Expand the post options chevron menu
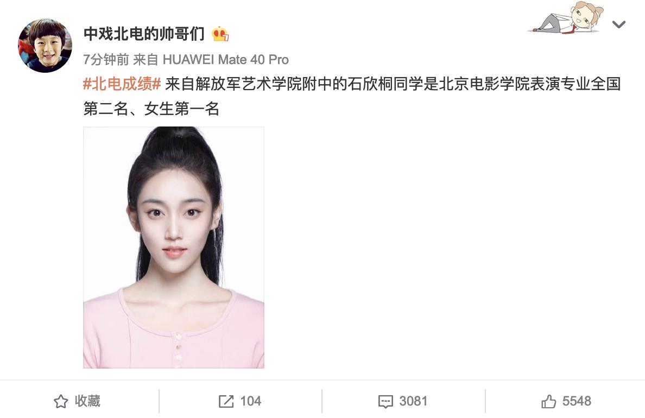The height and width of the screenshot is (418, 645). 619,24
